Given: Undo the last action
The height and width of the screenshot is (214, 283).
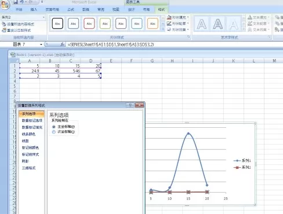Looking at the screenshot, I should [21, 2].
